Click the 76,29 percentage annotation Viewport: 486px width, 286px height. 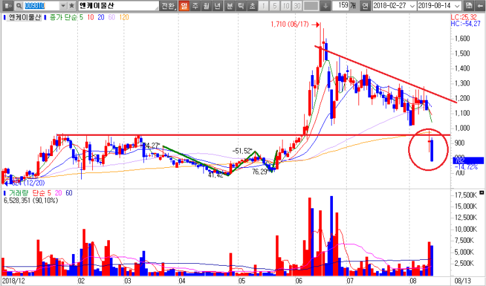pos(260,172)
